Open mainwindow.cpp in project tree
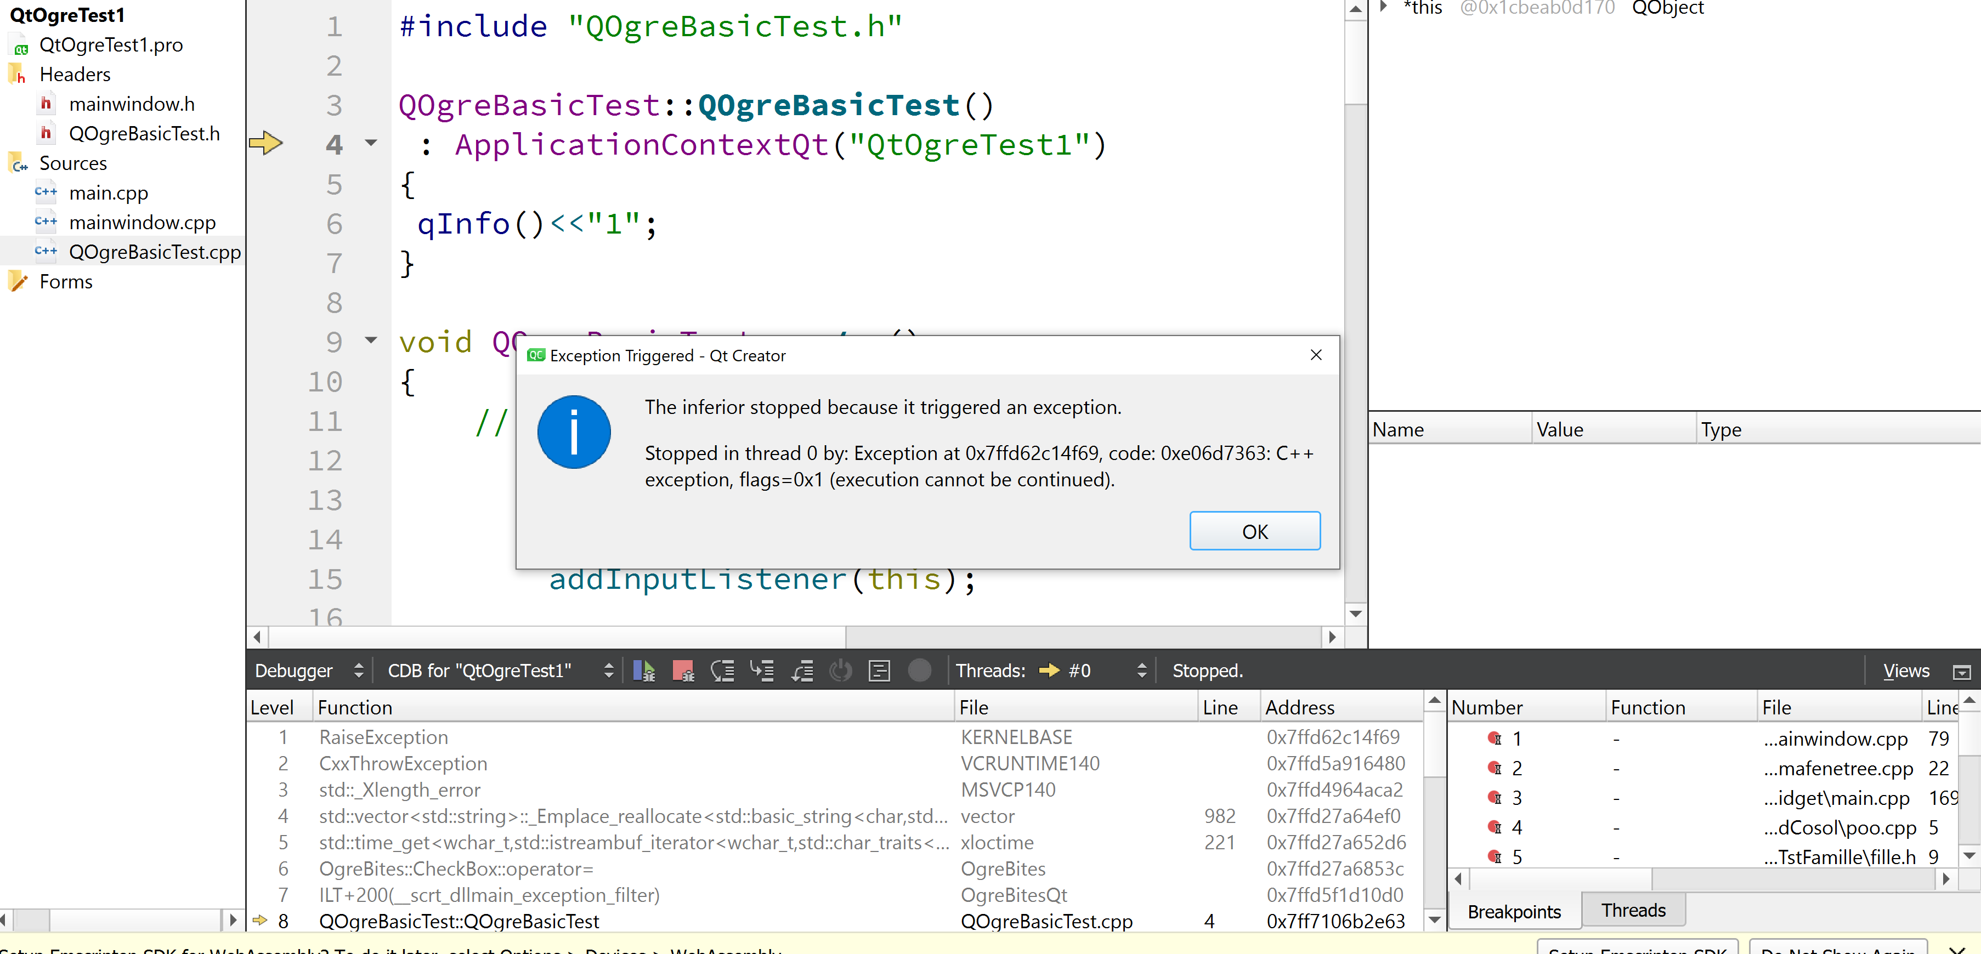This screenshot has width=1981, height=954. pos(142,222)
